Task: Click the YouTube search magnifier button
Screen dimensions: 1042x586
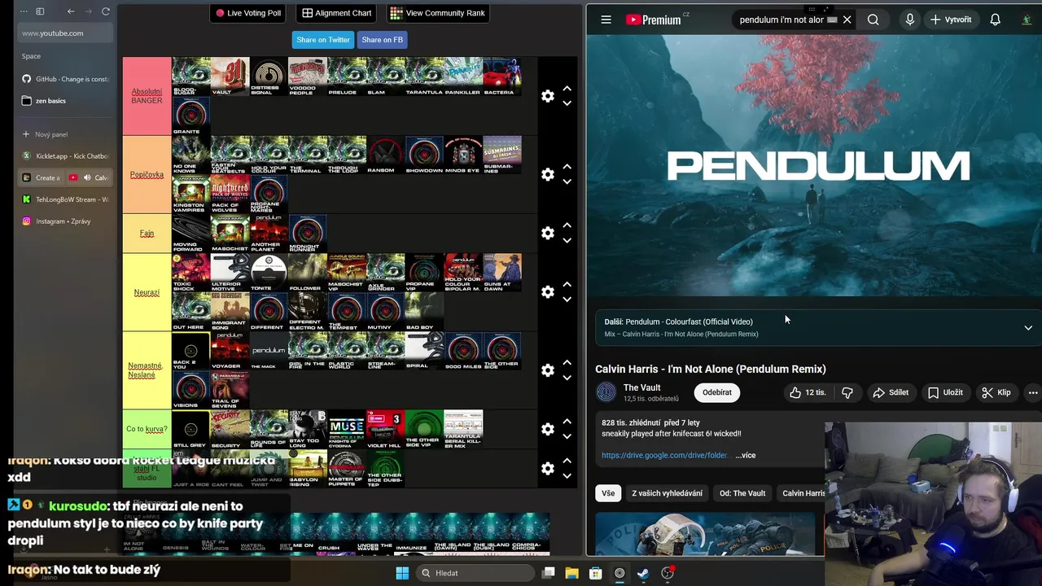Action: tap(873, 20)
